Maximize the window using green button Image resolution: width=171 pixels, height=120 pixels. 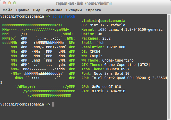point(15,3)
